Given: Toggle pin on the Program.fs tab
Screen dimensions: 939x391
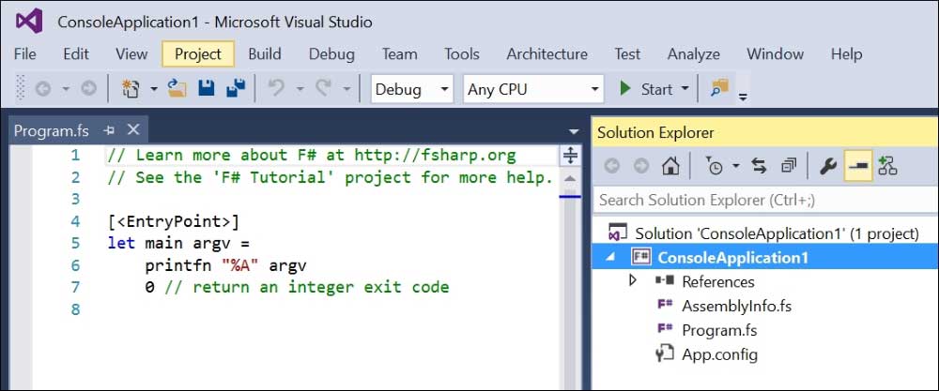Looking at the screenshot, I should point(109,129).
